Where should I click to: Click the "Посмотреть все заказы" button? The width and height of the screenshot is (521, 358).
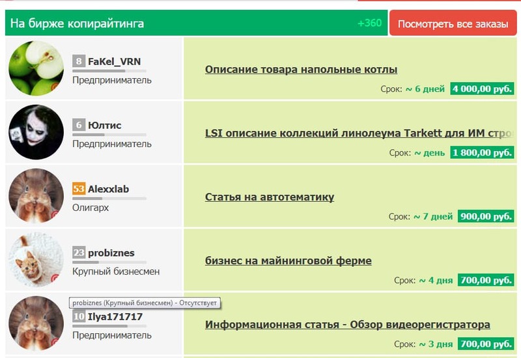tap(453, 24)
